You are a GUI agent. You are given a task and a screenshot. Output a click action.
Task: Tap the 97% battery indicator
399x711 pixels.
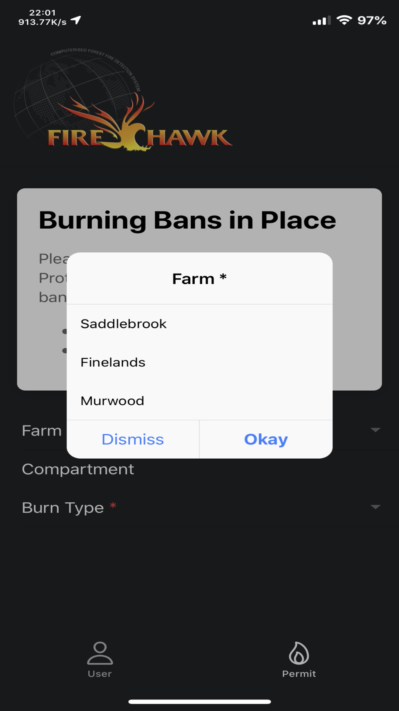click(372, 20)
